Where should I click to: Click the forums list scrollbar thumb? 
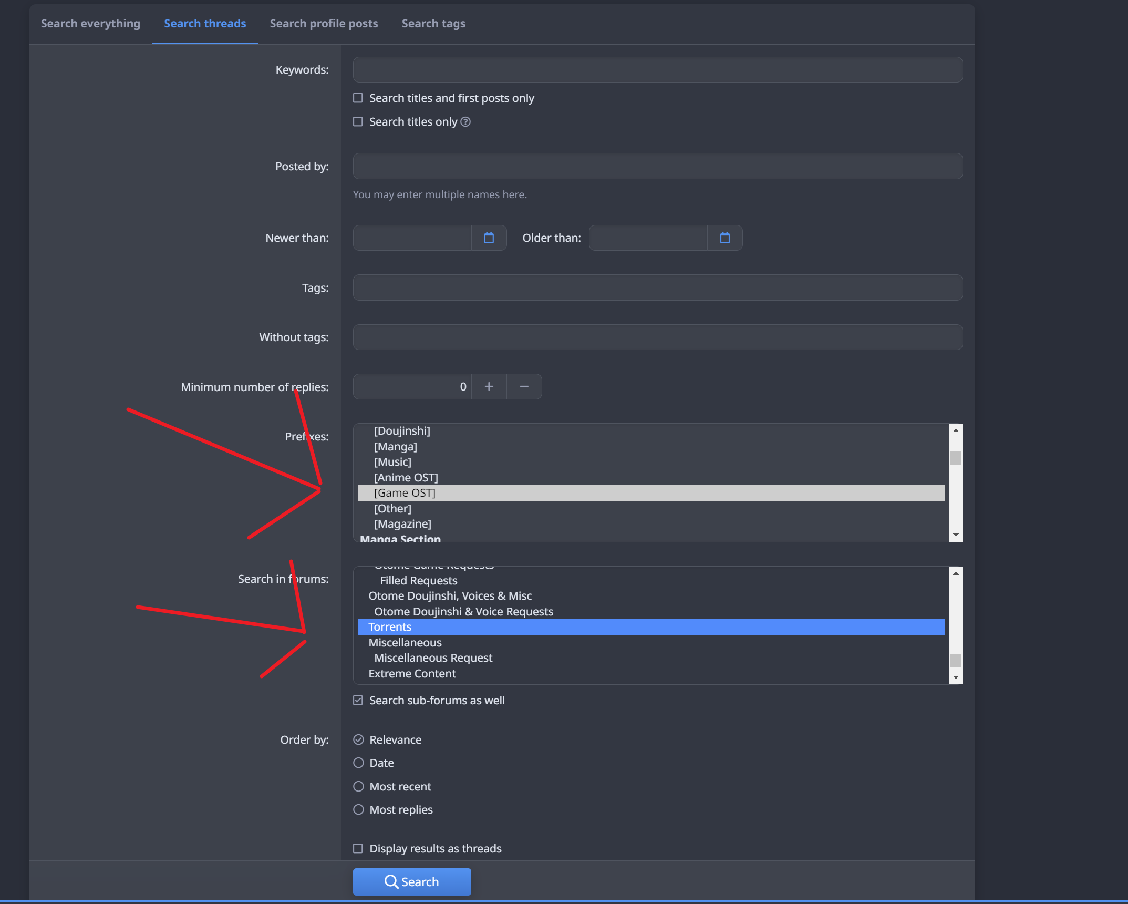tap(956, 660)
